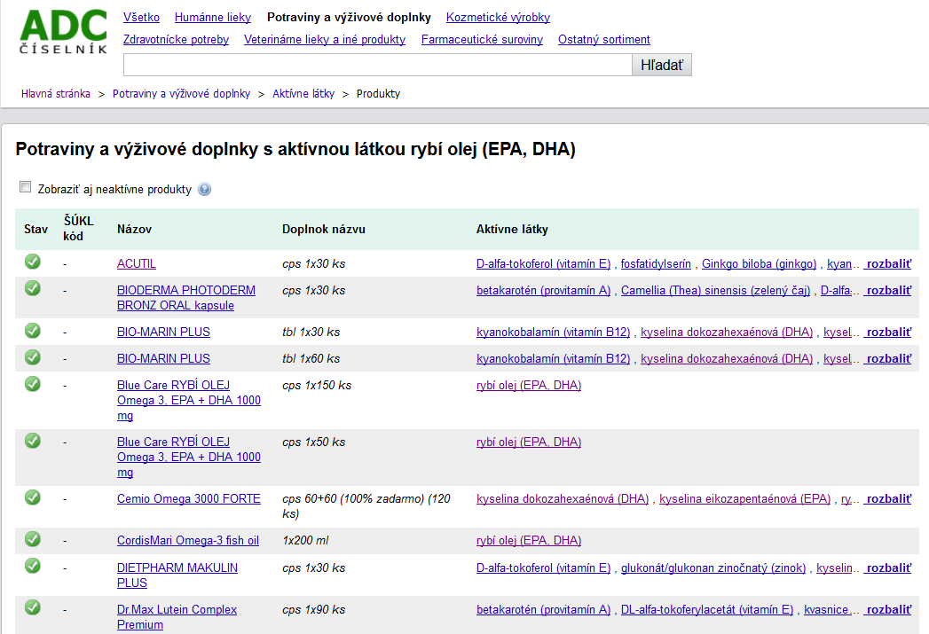Click status icon for Blue Care cps 1x50 ks
Viewport: 929px width, 634px height.
(x=33, y=441)
